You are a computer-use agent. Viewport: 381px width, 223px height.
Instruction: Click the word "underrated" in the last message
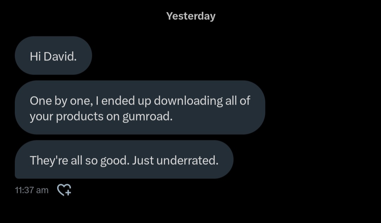click(187, 160)
